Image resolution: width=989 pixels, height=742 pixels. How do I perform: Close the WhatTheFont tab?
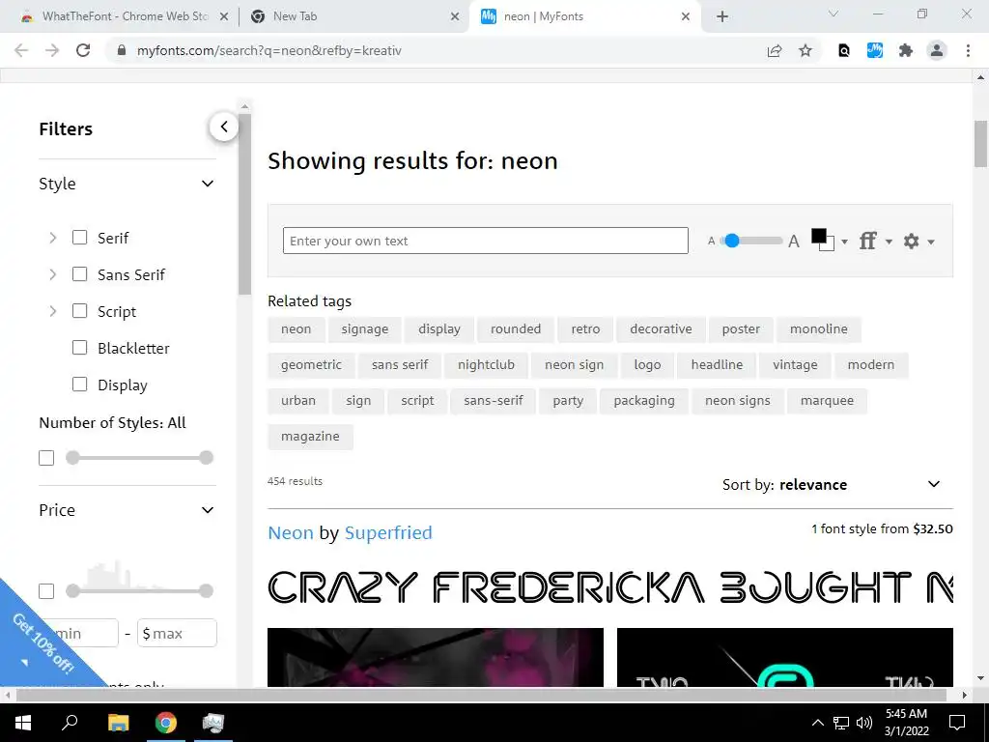(224, 17)
